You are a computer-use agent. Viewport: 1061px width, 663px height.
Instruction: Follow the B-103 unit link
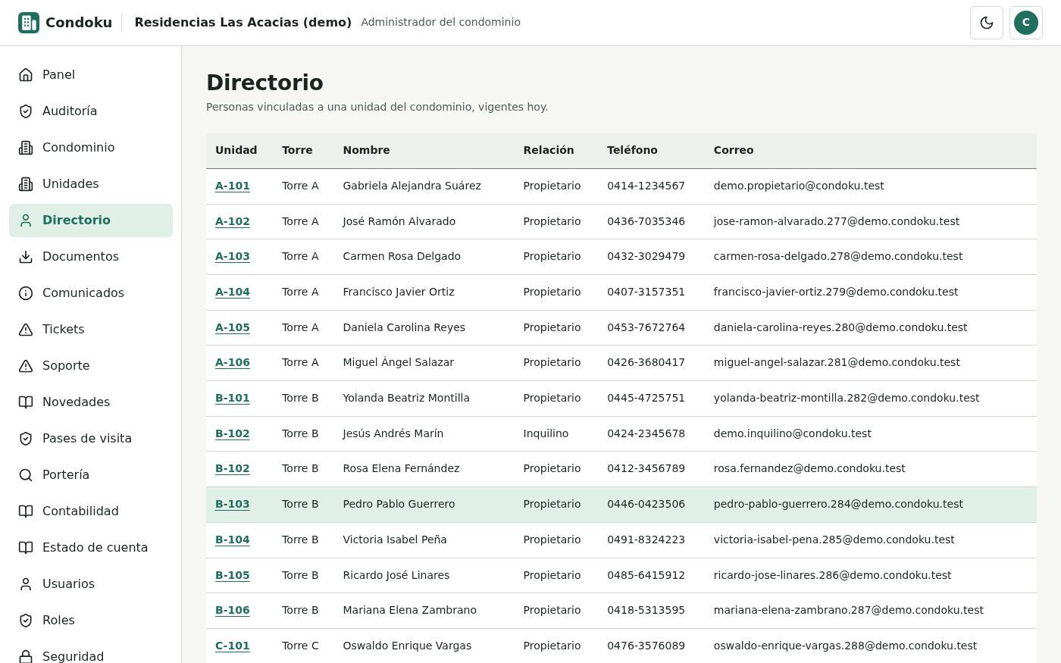tap(233, 504)
